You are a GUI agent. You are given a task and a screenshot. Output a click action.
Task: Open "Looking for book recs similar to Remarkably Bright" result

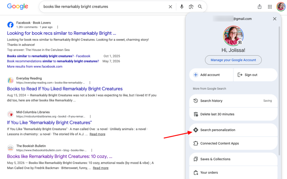[x=61, y=33]
